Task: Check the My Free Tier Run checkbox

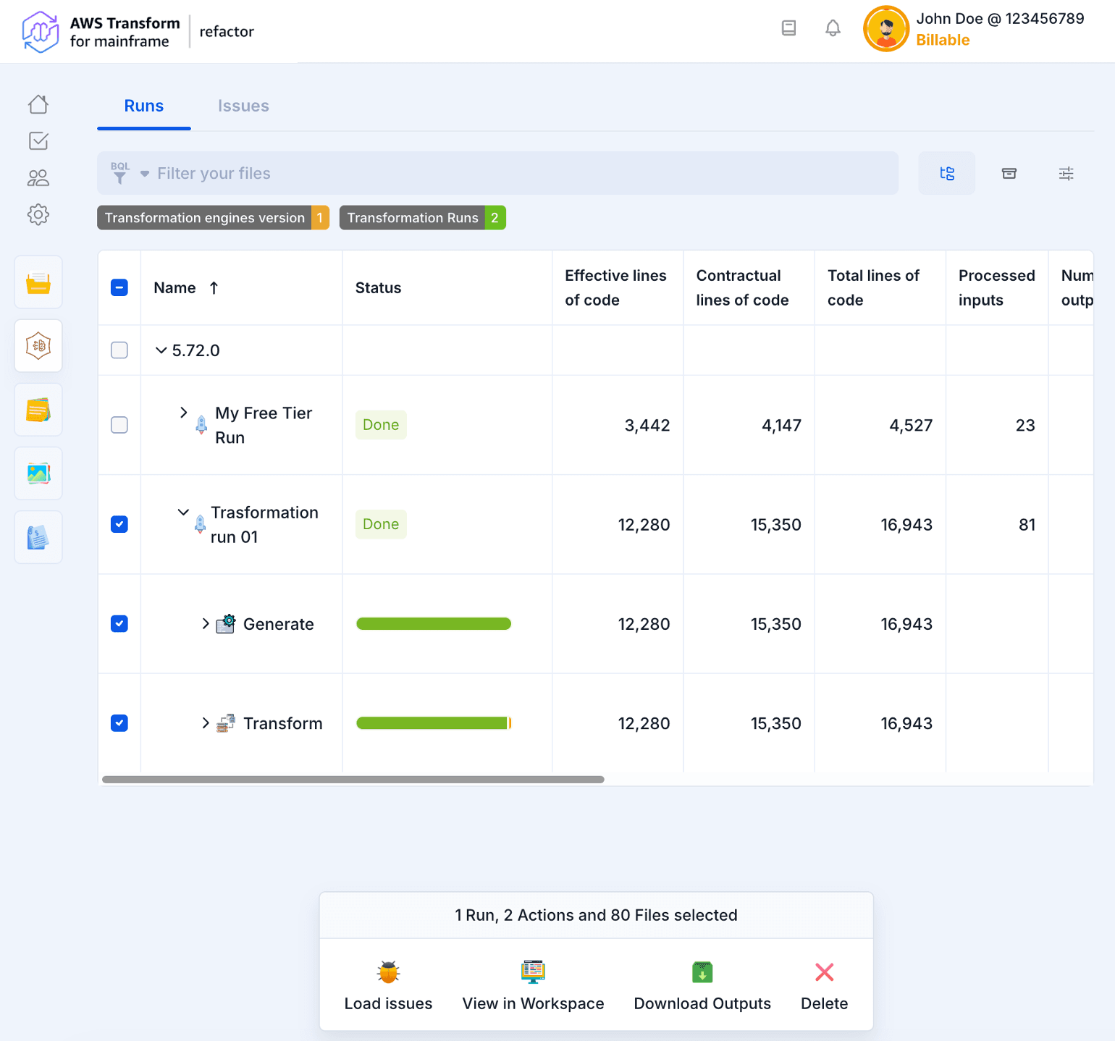Action: 119,425
